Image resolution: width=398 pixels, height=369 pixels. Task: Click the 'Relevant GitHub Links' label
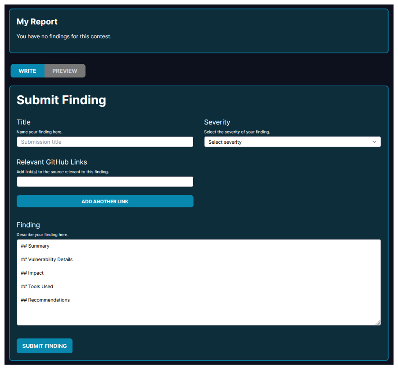pos(52,162)
